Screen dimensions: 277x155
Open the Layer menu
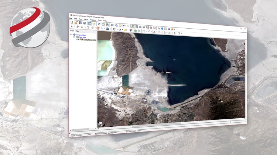click(x=86, y=19)
